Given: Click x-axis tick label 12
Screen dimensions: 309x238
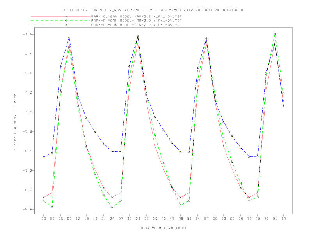Looking at the screenshot, I should point(78,219).
